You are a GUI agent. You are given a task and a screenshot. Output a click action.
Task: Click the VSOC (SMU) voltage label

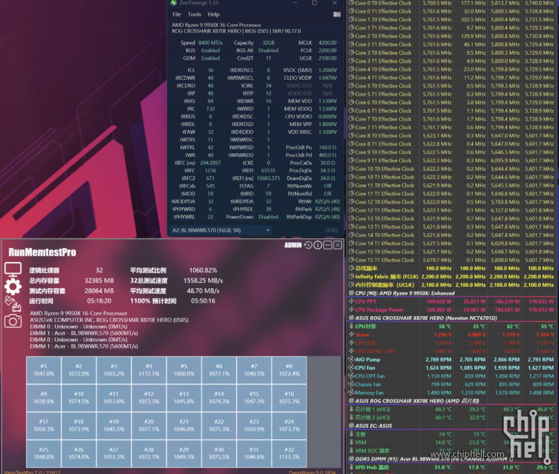[297, 70]
